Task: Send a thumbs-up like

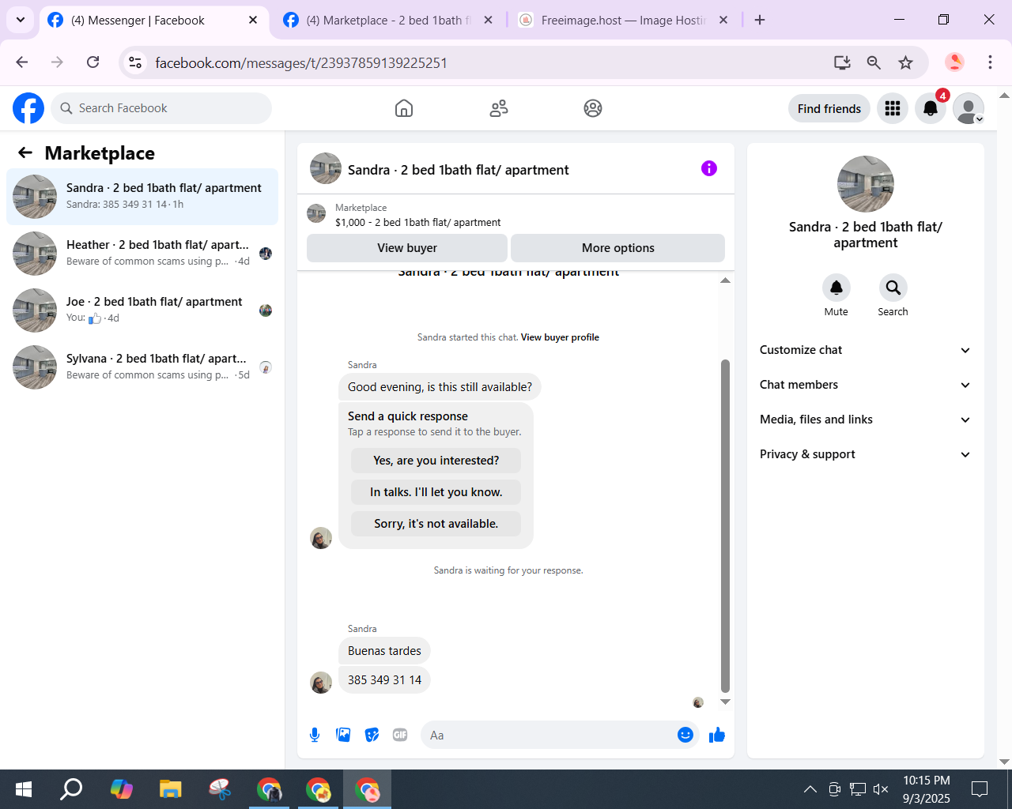Action: (x=717, y=736)
